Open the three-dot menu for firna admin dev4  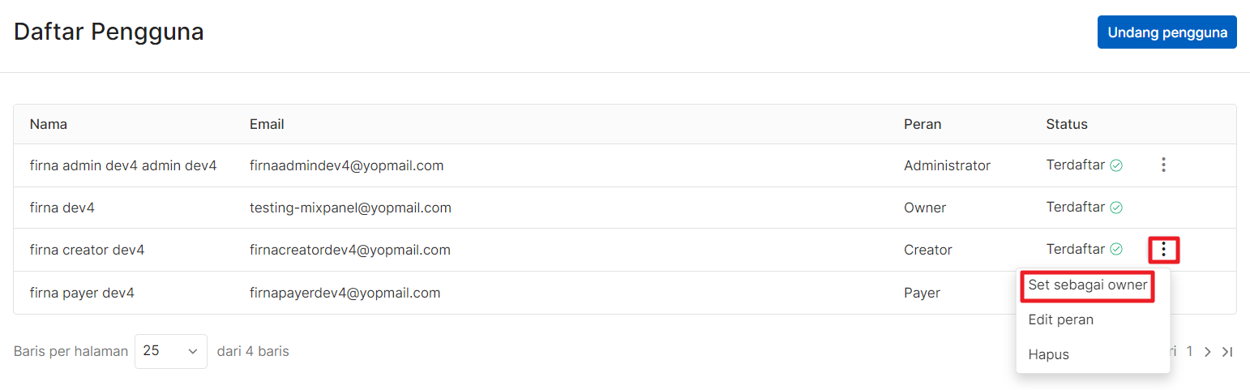point(1163,165)
